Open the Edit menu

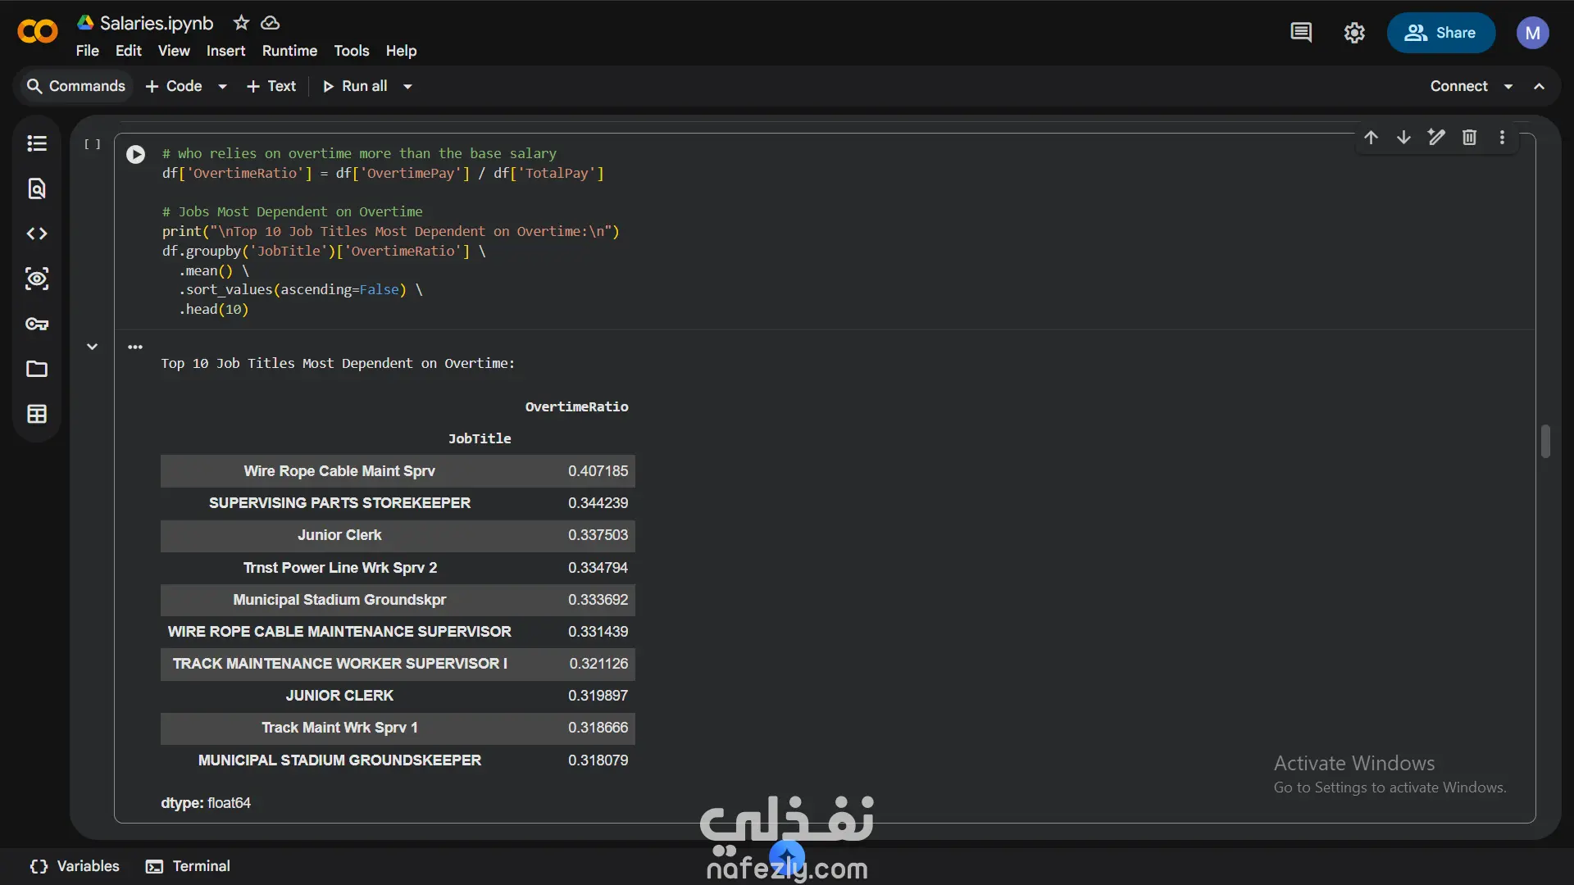click(x=128, y=51)
